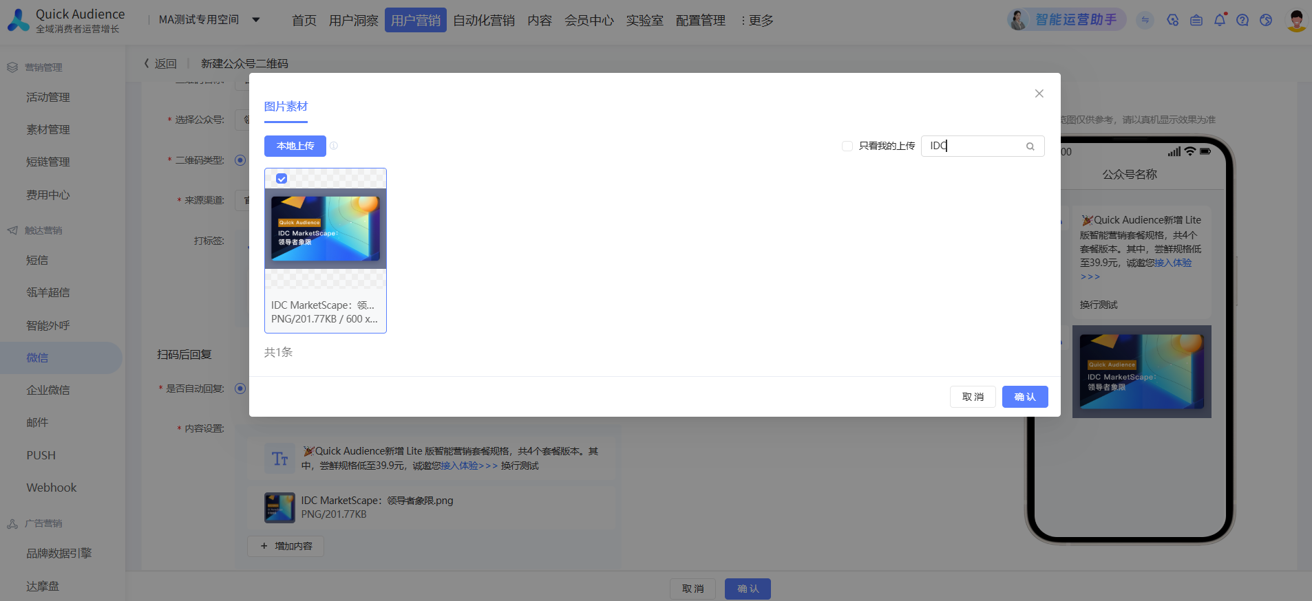This screenshot has height=601, width=1312.
Task: Open PUSH in the sidebar
Action: point(41,455)
